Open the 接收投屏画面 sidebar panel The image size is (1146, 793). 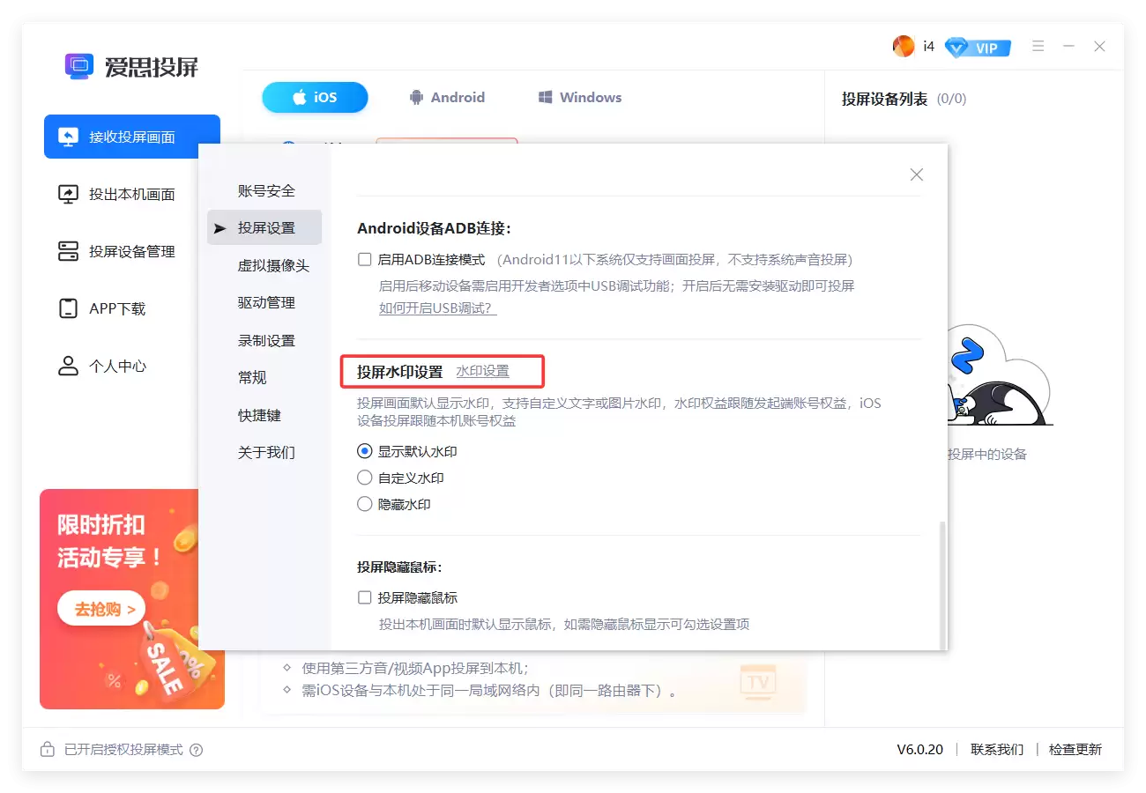[123, 137]
